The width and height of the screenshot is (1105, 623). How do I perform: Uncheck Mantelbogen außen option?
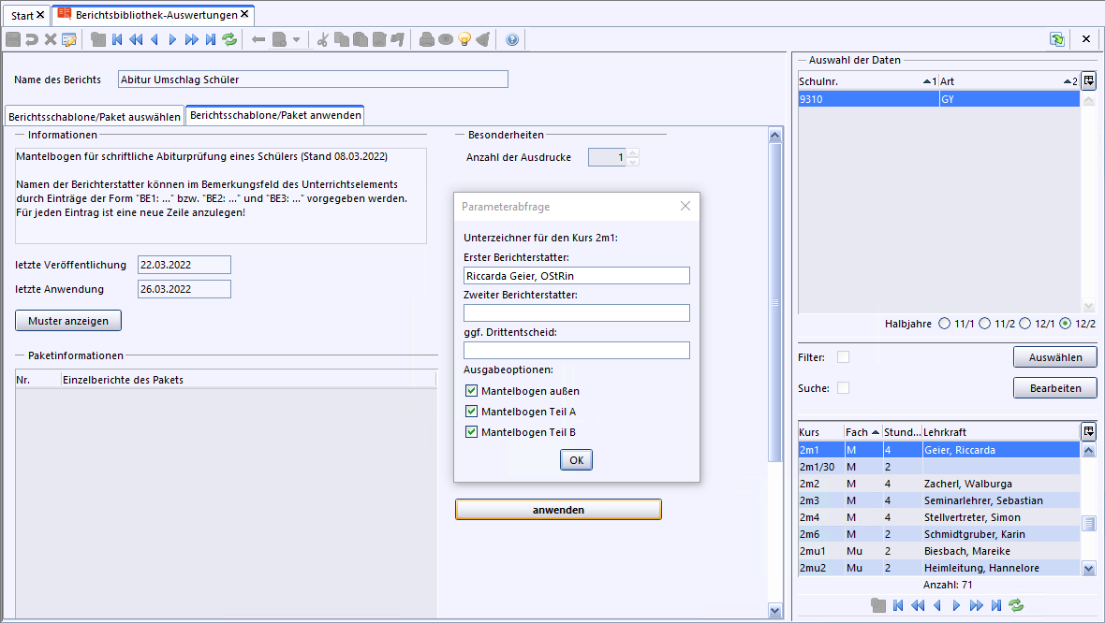[x=471, y=391]
